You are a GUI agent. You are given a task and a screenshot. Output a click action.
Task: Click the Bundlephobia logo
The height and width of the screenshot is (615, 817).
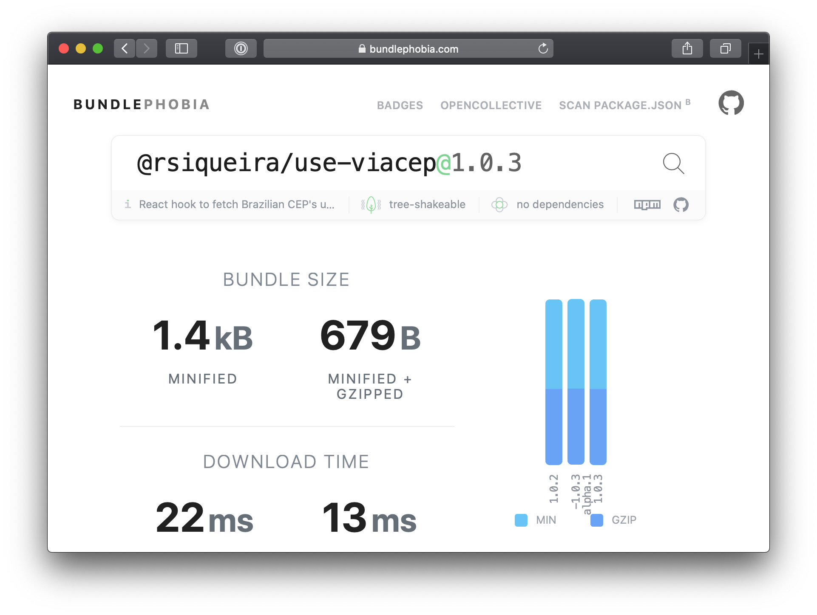pos(142,104)
